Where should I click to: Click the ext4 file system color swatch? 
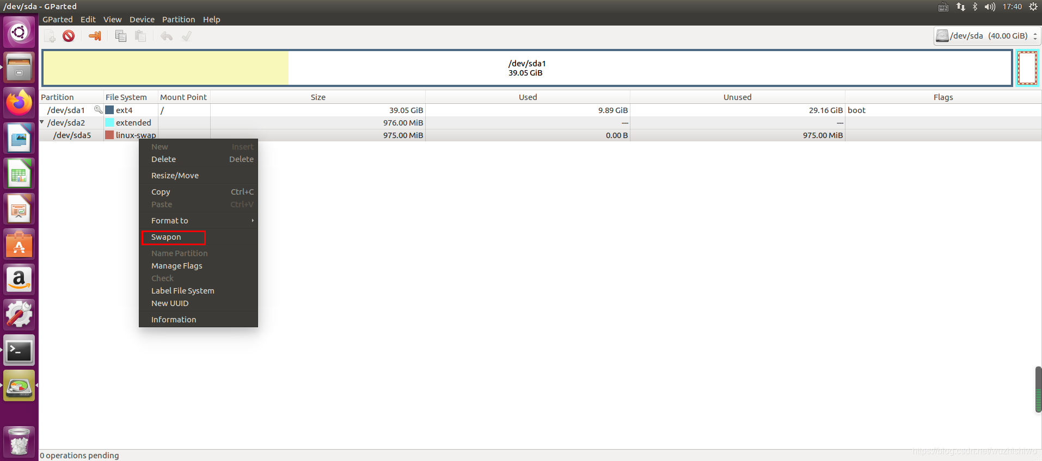coord(109,110)
